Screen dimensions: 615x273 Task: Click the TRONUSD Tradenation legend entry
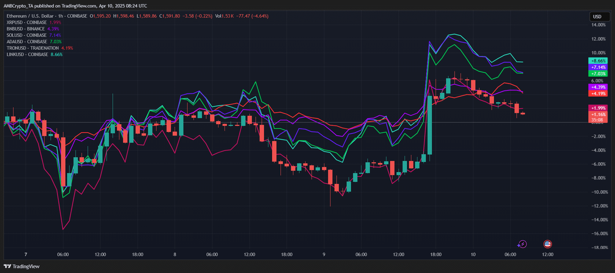(x=33, y=48)
